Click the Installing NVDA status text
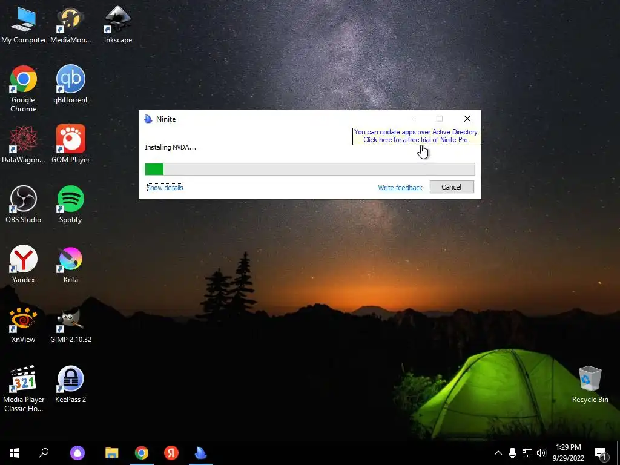620x465 pixels. 170,147
